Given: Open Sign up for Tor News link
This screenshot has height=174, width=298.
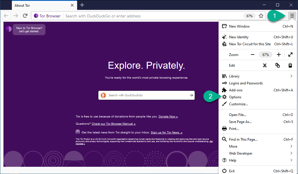Looking at the screenshot, I should [x=166, y=133].
